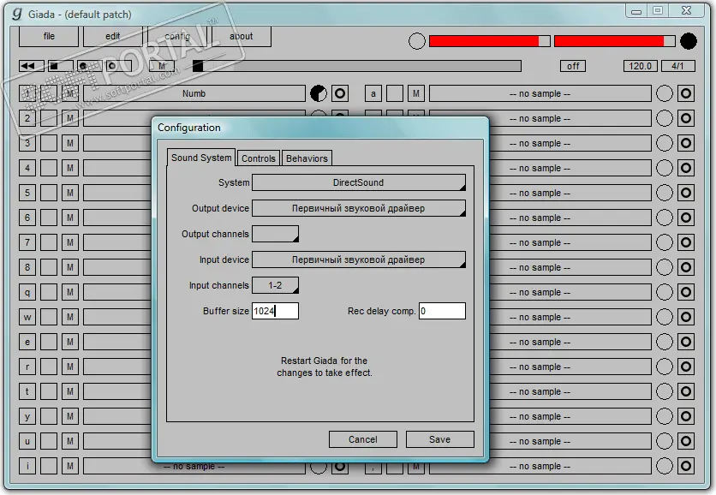Save the configuration settings
This screenshot has width=716, height=495.
(x=439, y=439)
